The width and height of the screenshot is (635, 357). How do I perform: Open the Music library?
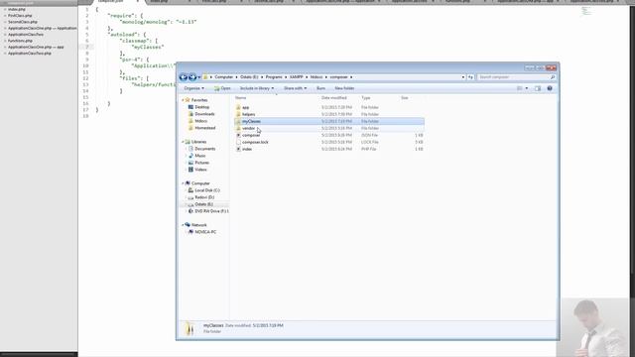point(200,156)
